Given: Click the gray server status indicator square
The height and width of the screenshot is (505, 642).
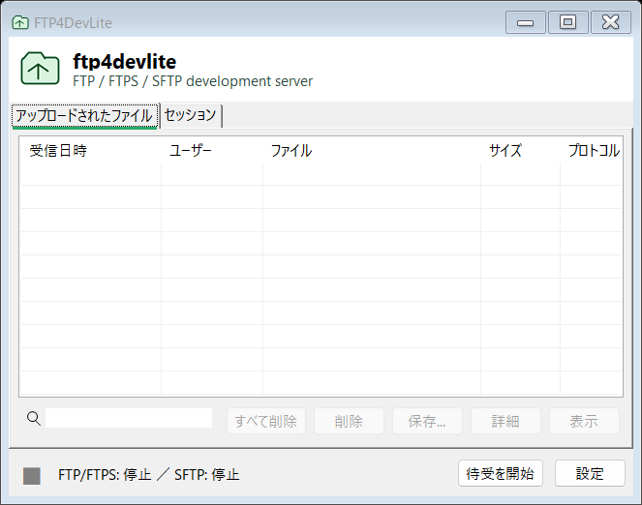Looking at the screenshot, I should tap(32, 476).
